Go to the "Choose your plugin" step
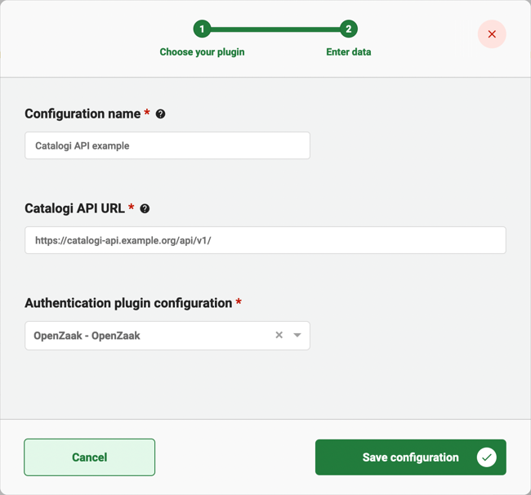The image size is (531, 495). [202, 52]
